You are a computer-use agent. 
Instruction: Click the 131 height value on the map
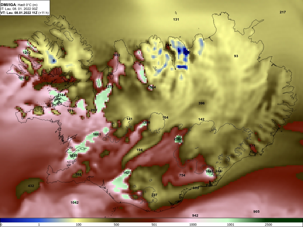[176, 19]
